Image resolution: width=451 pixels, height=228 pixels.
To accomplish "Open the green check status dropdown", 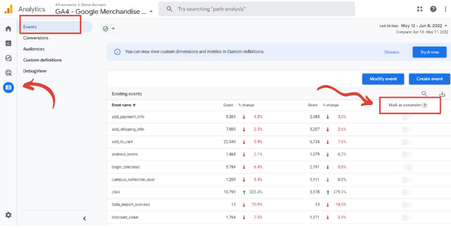I will tap(109, 29).
